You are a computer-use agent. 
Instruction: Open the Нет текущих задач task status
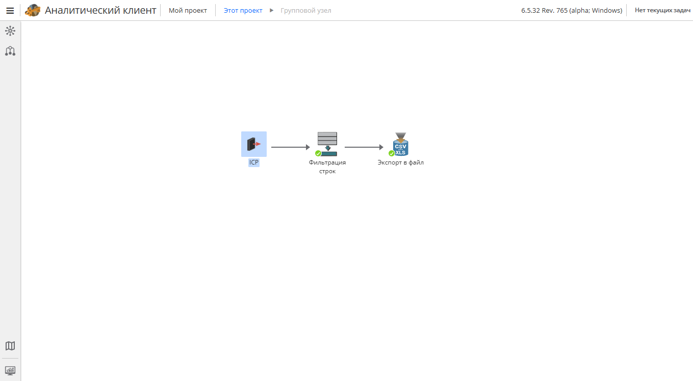(662, 11)
